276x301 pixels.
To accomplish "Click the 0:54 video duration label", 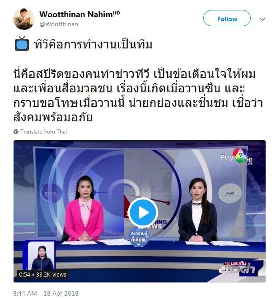I will point(24,274).
